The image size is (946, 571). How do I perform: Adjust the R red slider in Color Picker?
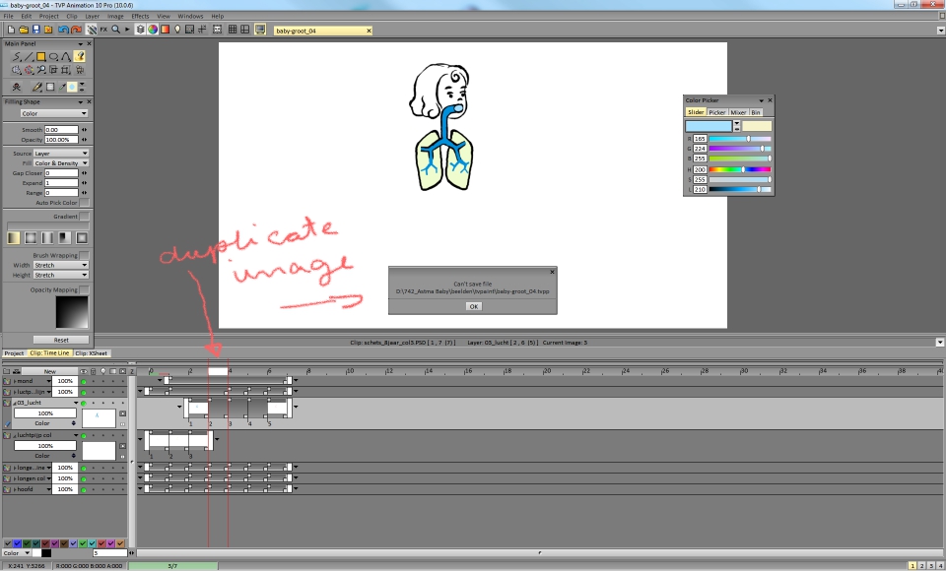[x=740, y=139]
